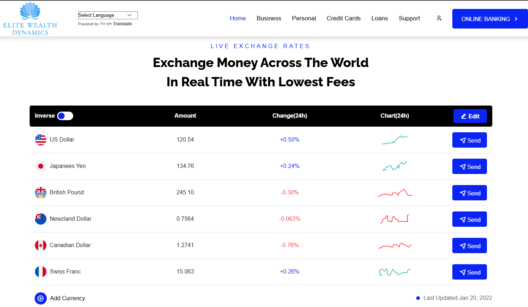View the US Dollar 24h chart
Image resolution: width=528 pixels, height=307 pixels.
point(394,140)
